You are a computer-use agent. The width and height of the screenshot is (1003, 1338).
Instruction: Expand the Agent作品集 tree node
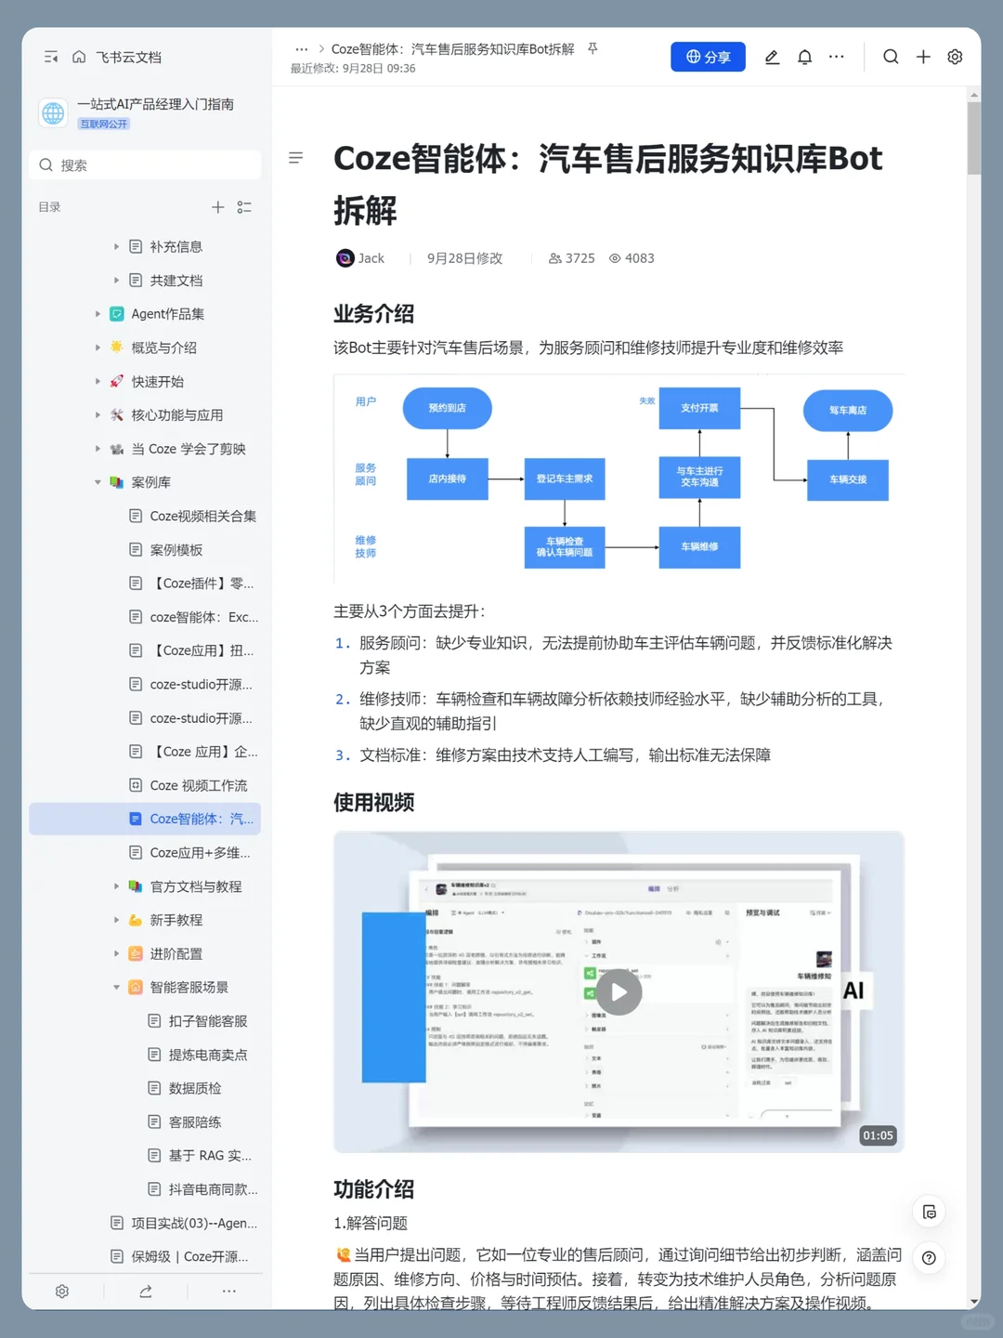click(x=98, y=314)
